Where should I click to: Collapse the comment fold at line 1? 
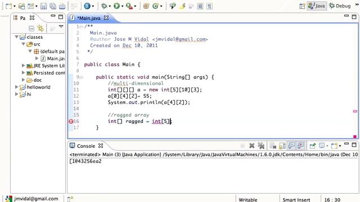click(81, 26)
